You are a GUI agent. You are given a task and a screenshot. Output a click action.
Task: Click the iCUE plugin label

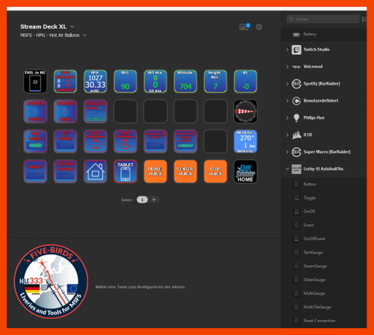307,135
